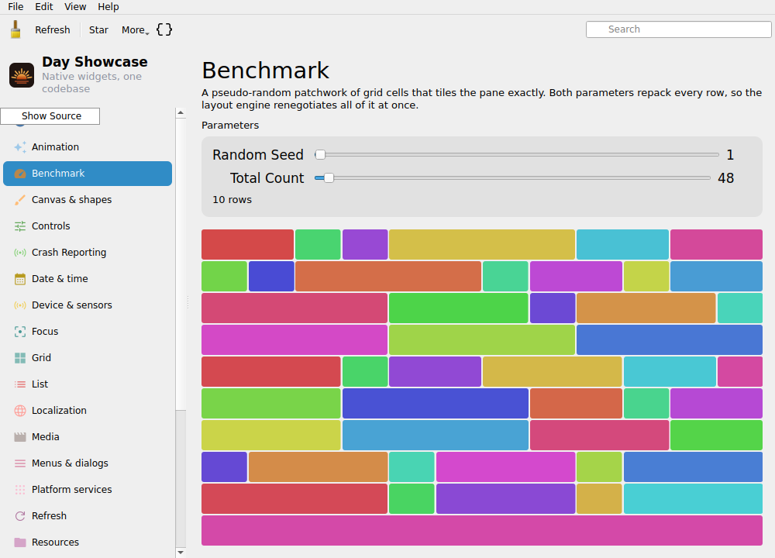Click the Platform services dots icon
Image resolution: width=775 pixels, height=558 pixels.
[20, 490]
